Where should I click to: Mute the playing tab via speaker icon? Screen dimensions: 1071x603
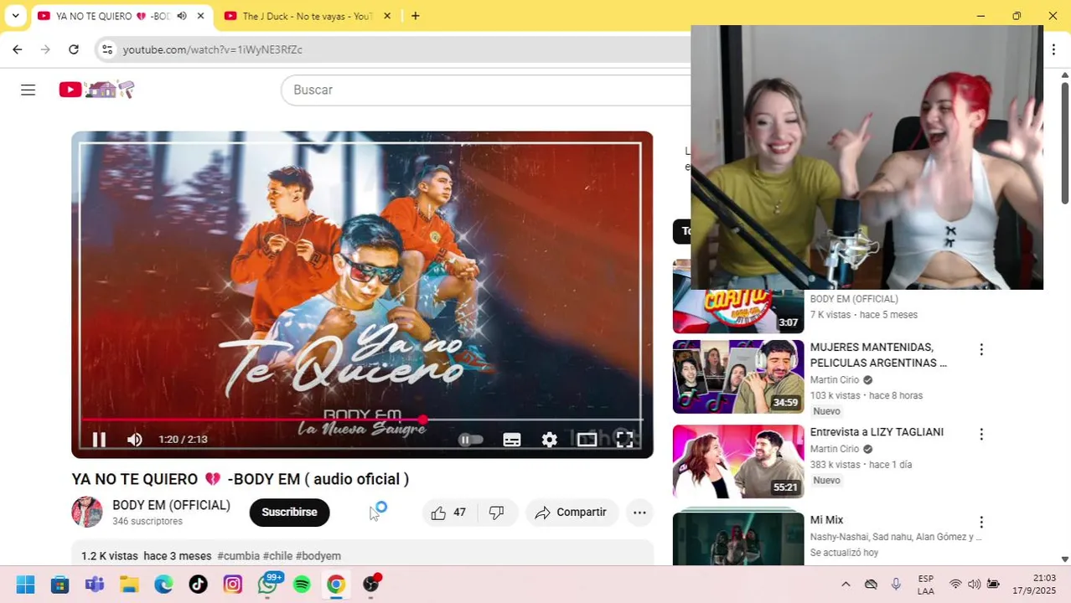pyautogui.click(x=182, y=16)
